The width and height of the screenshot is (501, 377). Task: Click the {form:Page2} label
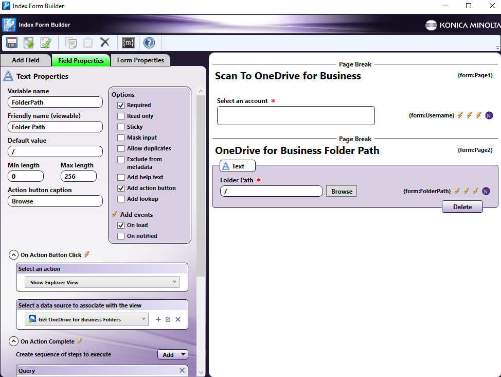(x=475, y=150)
